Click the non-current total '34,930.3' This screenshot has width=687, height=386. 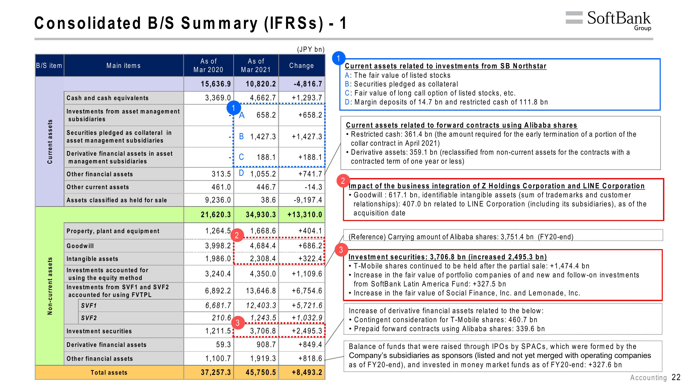[261, 214]
